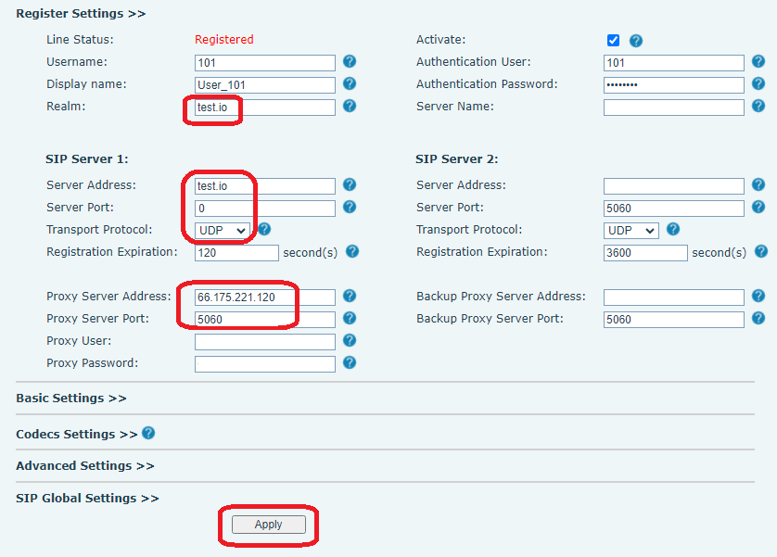777x557 pixels.
Task: Click help icon next to Activate checkbox
Action: point(636,41)
